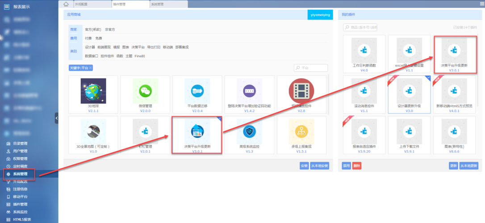
Task: Filter category by 填报
Action: [116, 47]
